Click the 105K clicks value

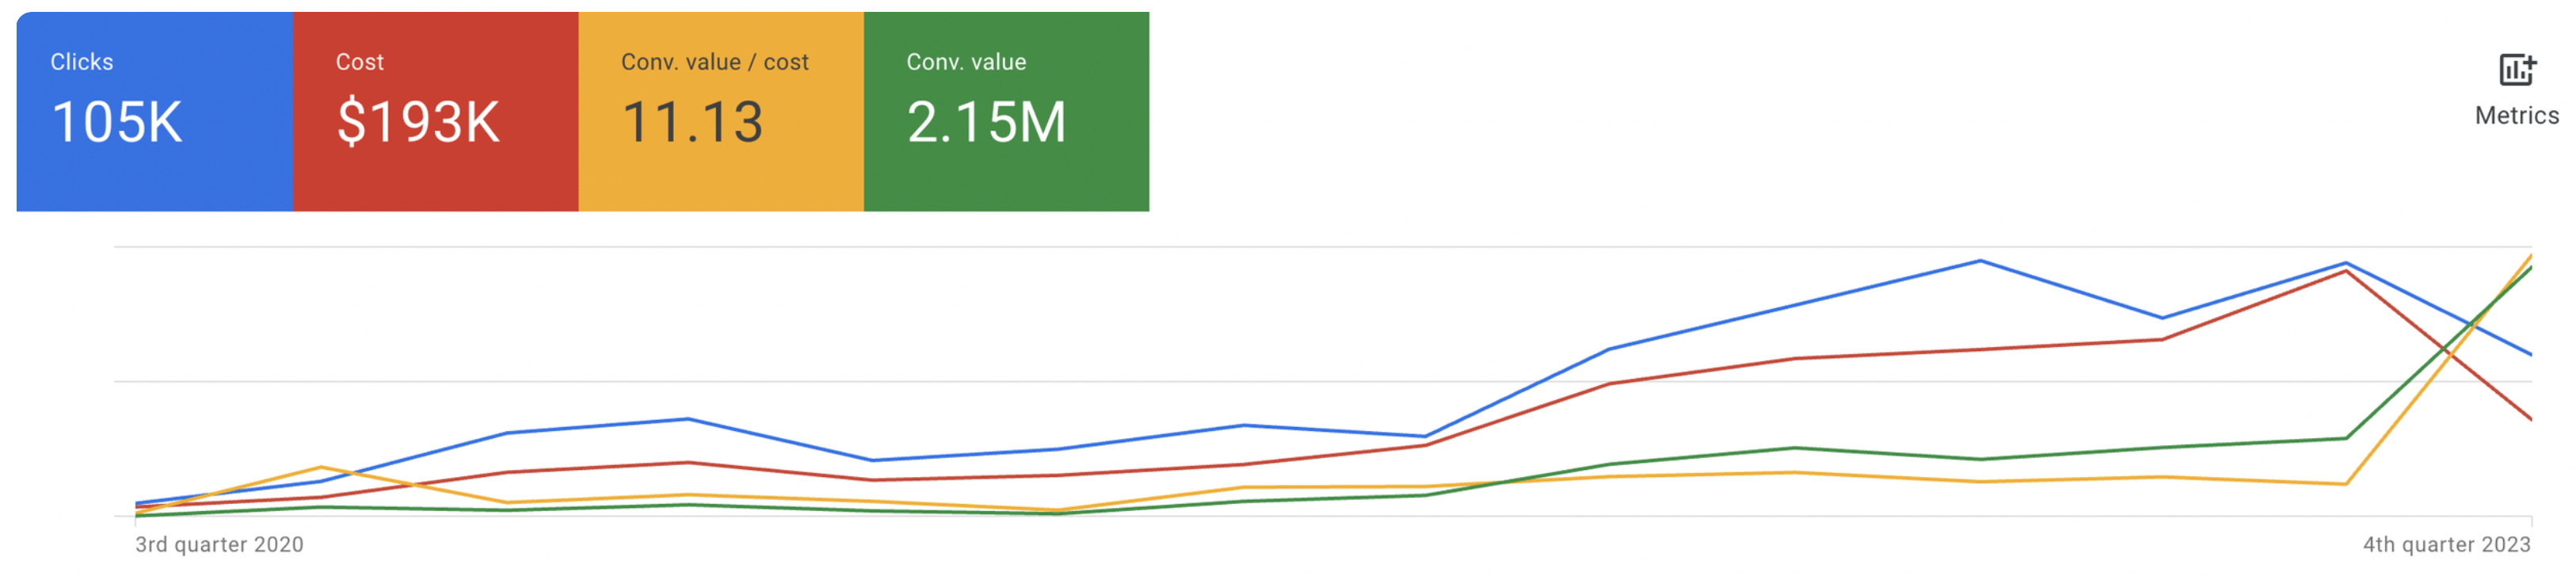(117, 123)
